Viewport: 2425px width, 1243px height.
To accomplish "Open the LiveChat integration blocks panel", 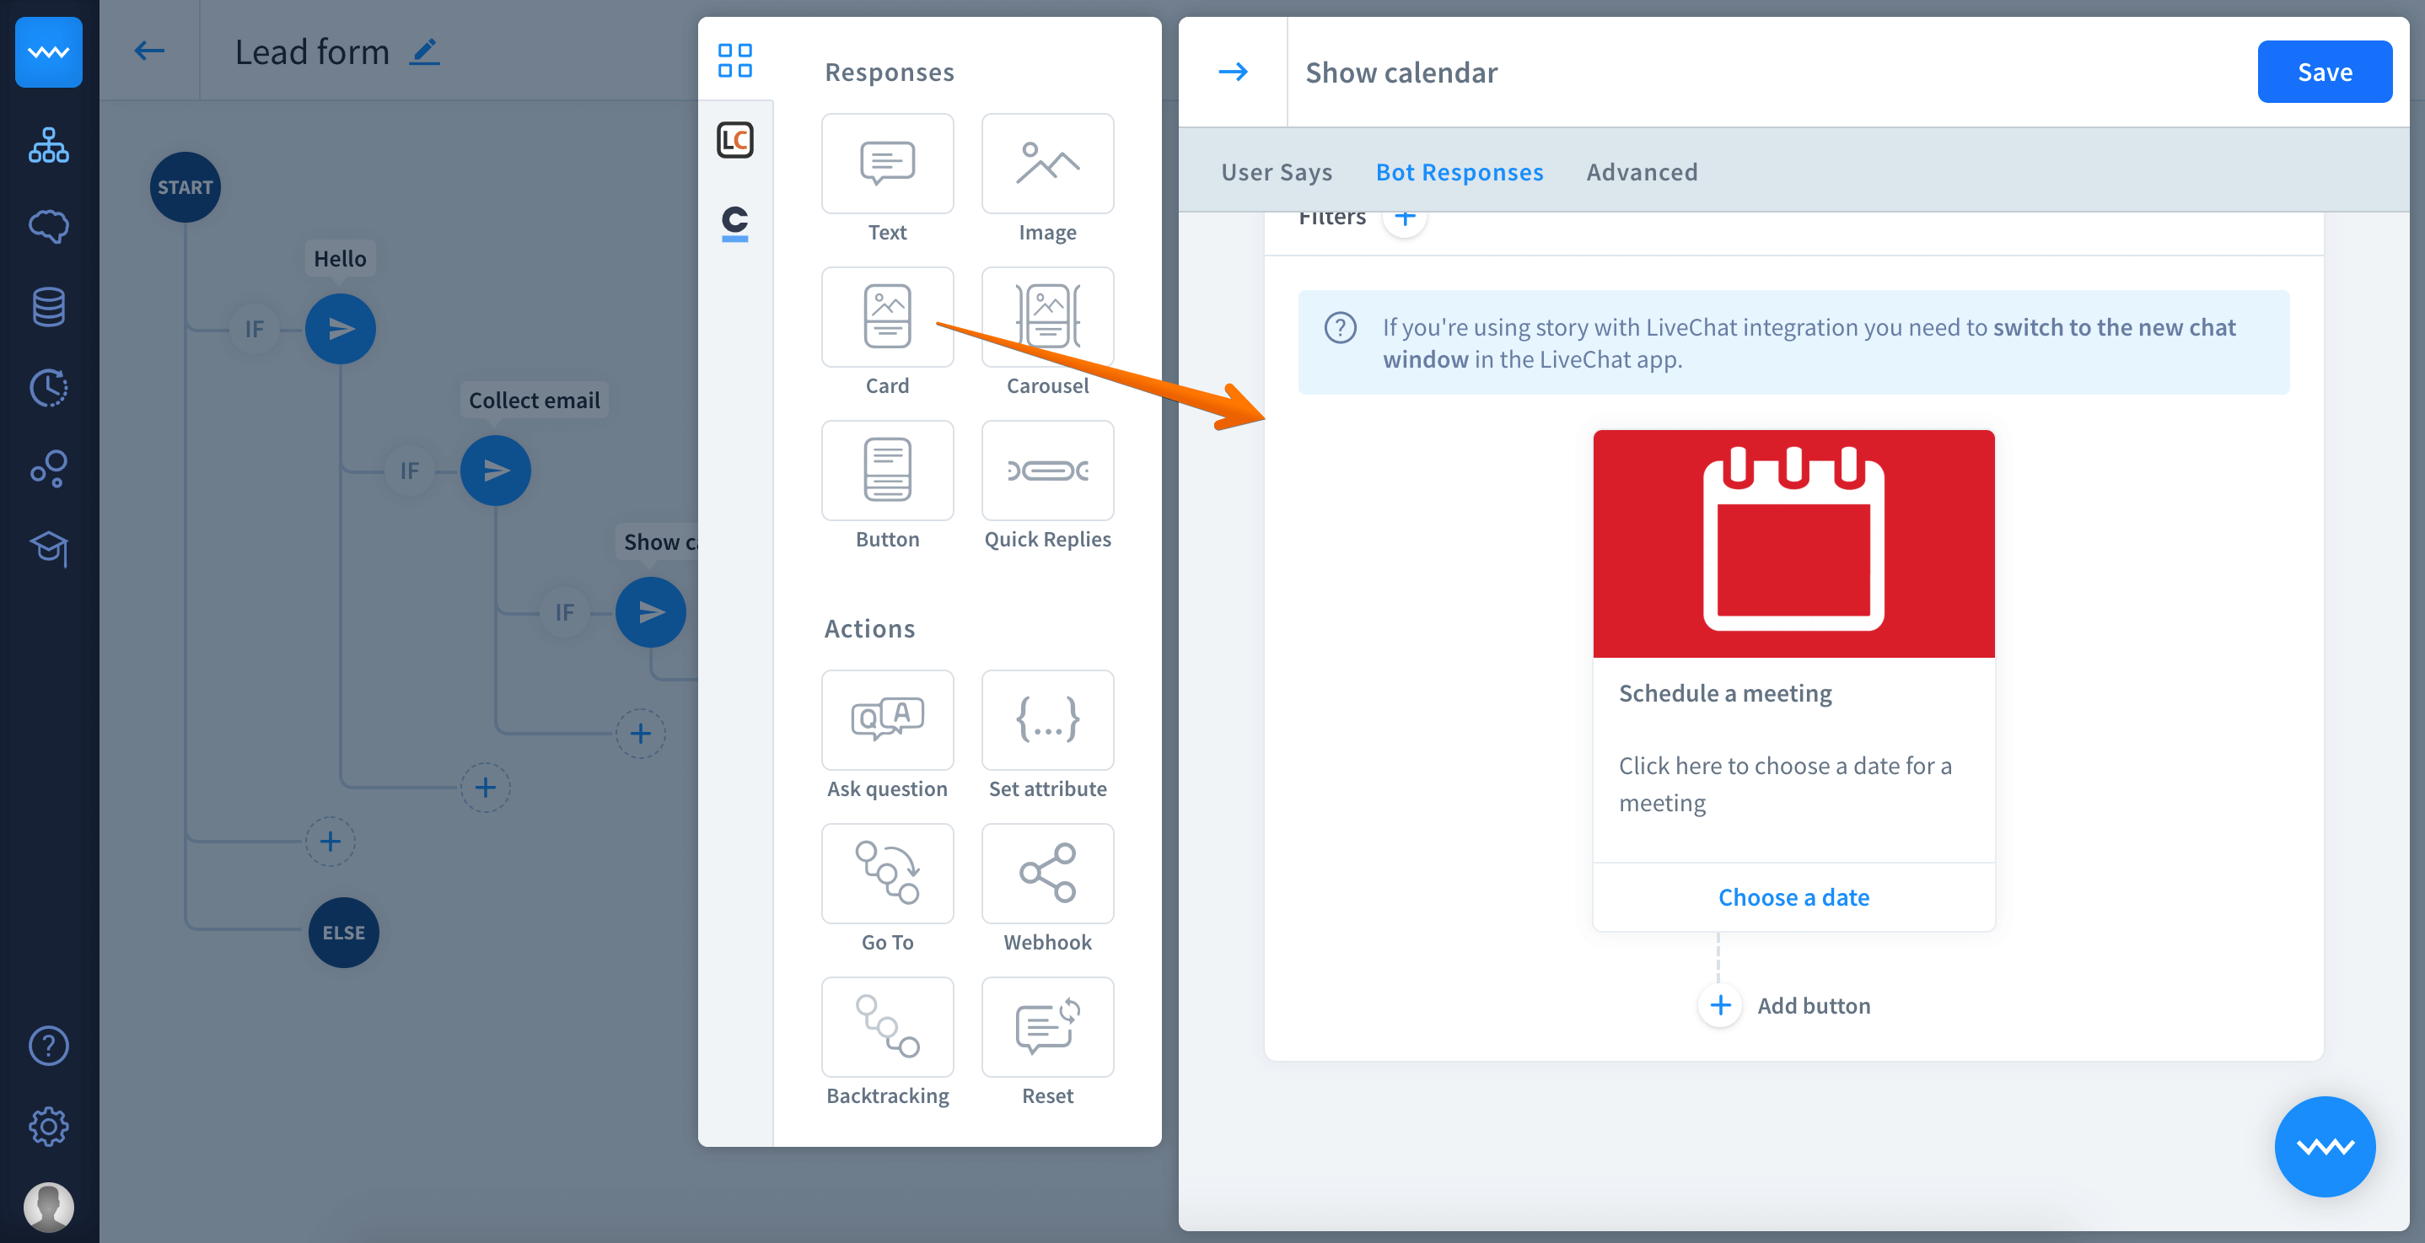I will coord(734,140).
